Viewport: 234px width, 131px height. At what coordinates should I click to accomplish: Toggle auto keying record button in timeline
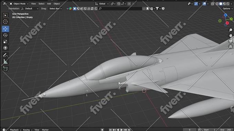pyautogui.click(x=102, y=130)
